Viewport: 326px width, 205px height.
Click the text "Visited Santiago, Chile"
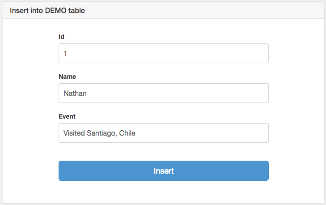99,133
